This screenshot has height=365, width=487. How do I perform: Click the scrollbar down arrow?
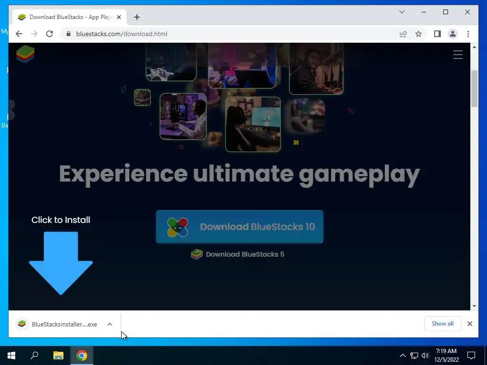coord(474,306)
